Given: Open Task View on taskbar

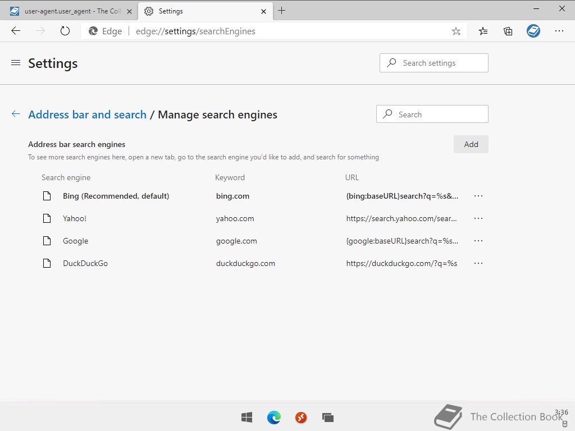Looking at the screenshot, I should pyautogui.click(x=328, y=417).
